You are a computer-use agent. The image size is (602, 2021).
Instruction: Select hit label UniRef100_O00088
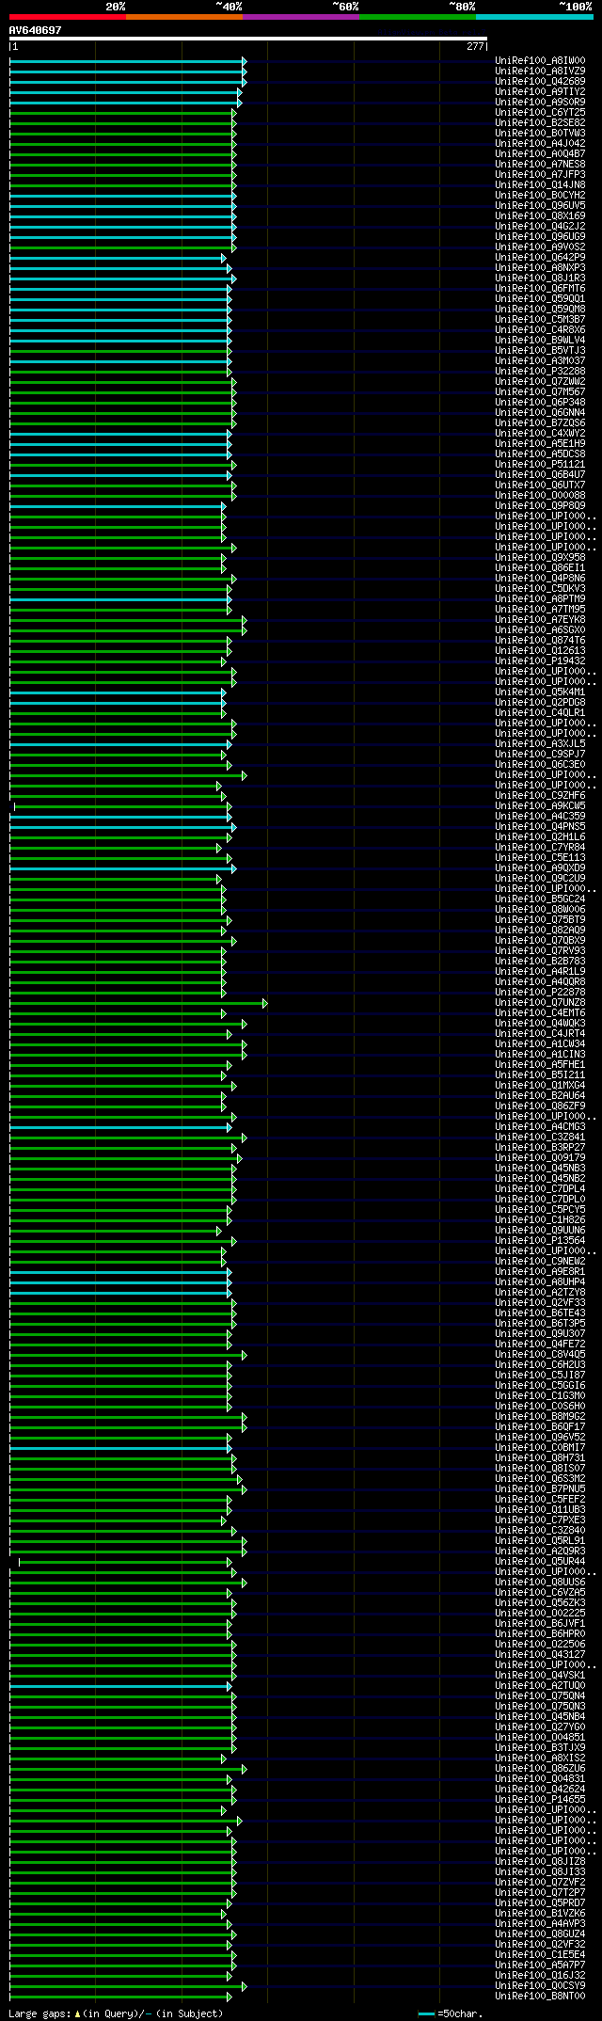[540, 496]
